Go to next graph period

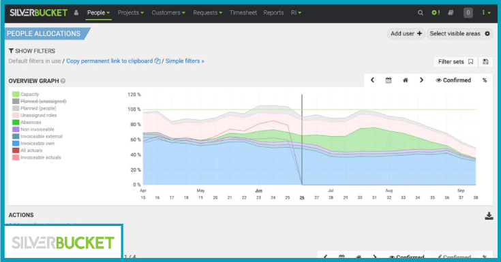coord(421,80)
